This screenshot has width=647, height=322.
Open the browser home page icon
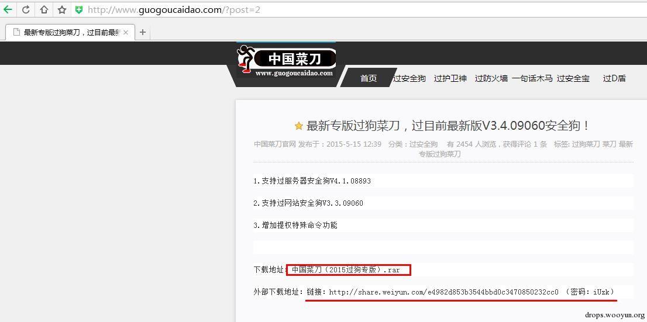44,9
